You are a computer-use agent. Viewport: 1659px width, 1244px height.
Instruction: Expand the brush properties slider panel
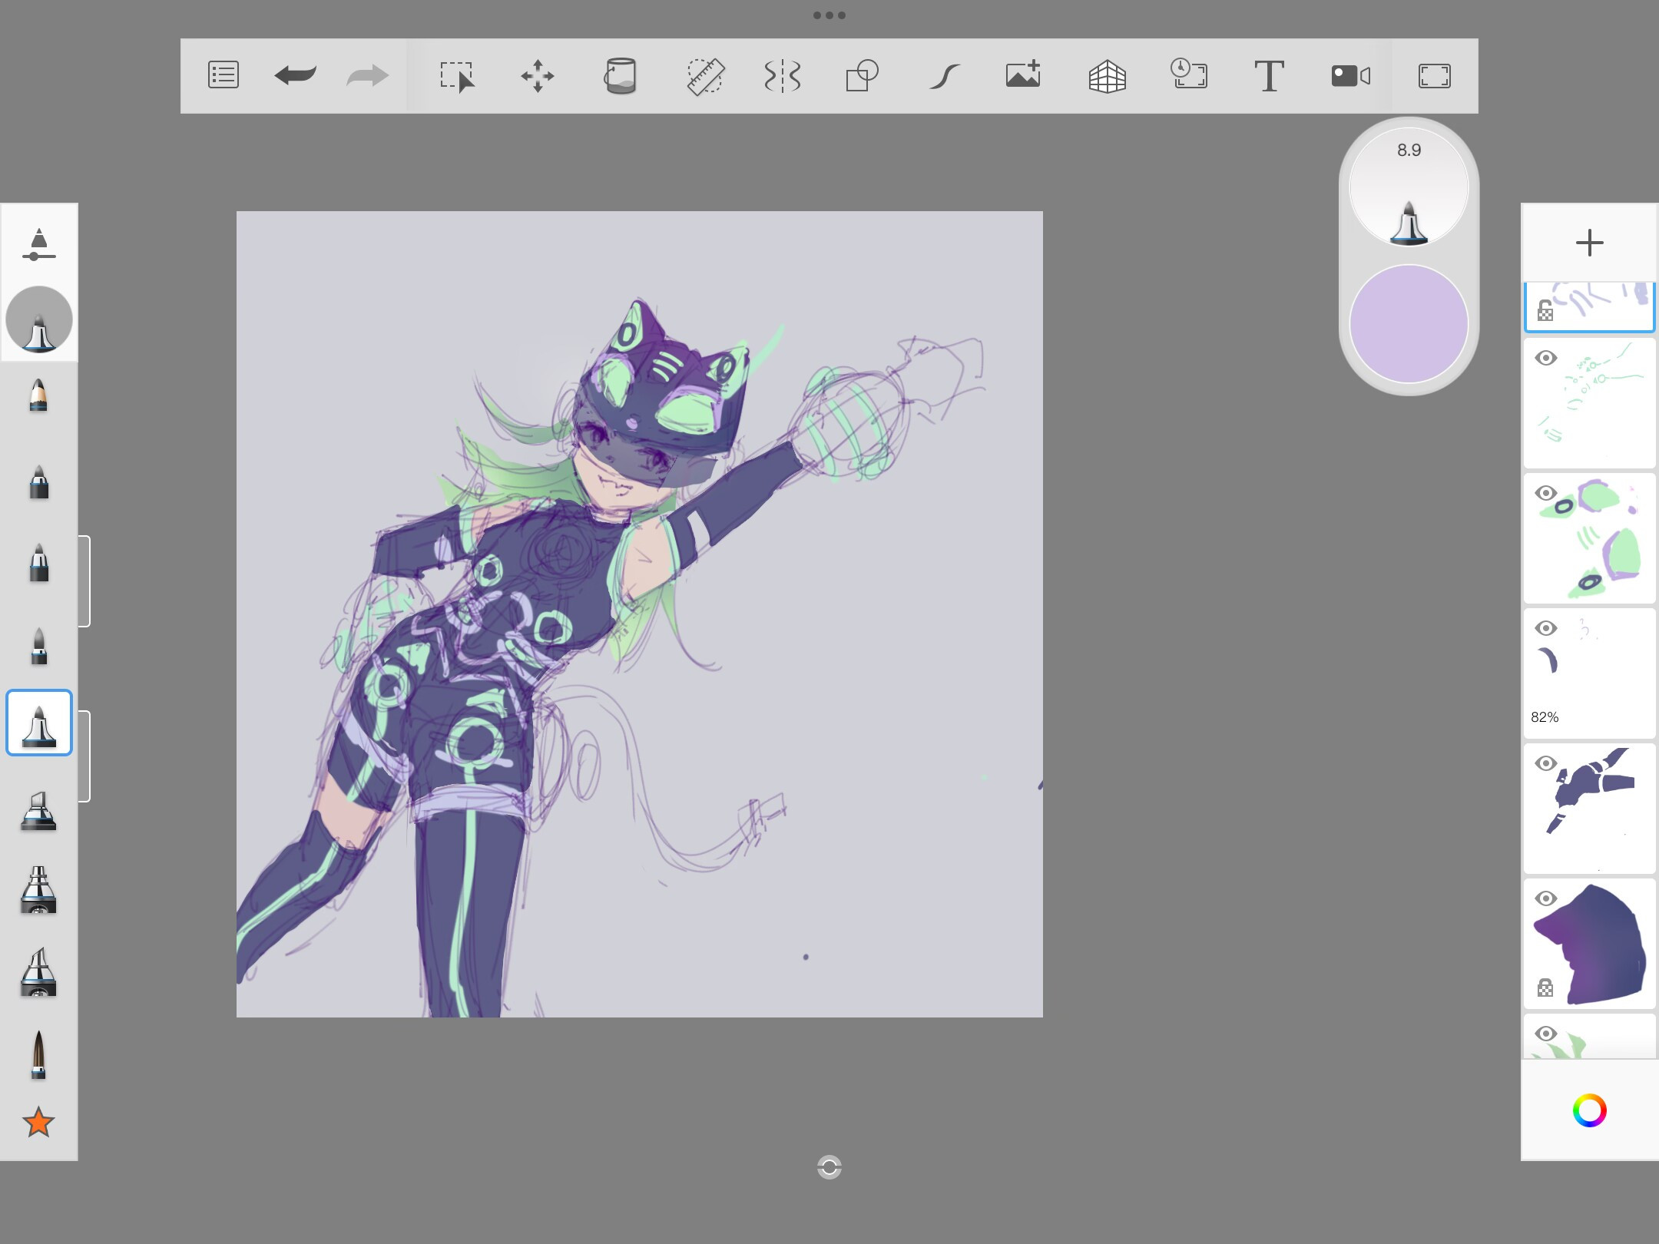click(x=38, y=245)
